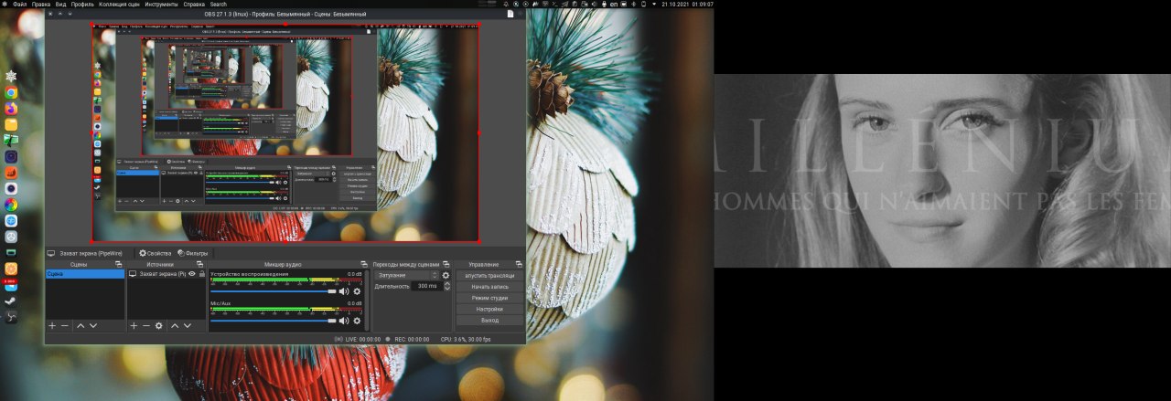Launch Firefox from the dock
Viewport: 1171px width, 401px height.
coord(11,108)
